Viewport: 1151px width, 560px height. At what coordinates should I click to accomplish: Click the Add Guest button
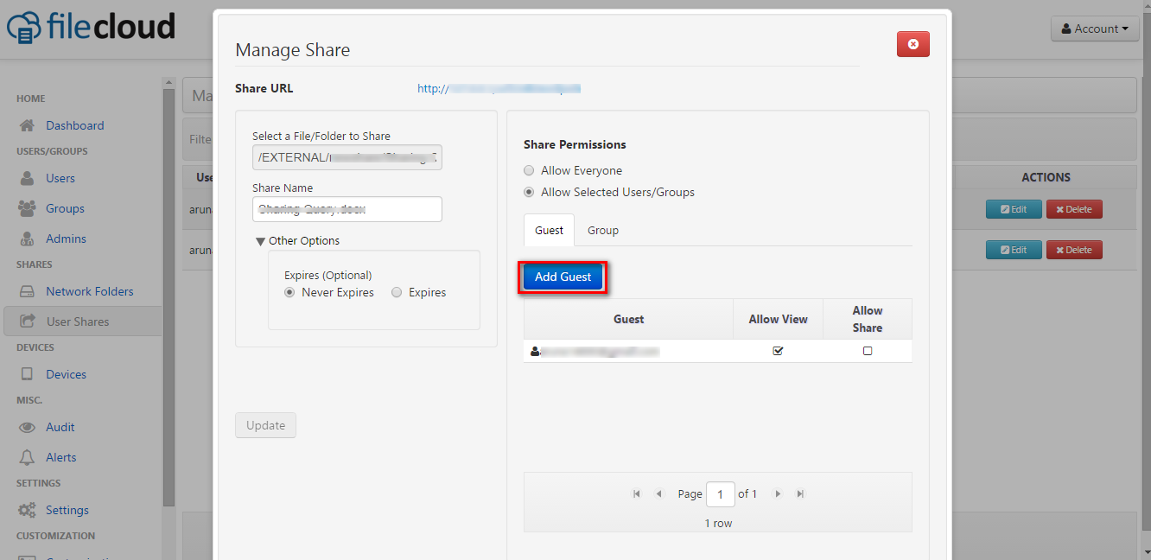[563, 277]
